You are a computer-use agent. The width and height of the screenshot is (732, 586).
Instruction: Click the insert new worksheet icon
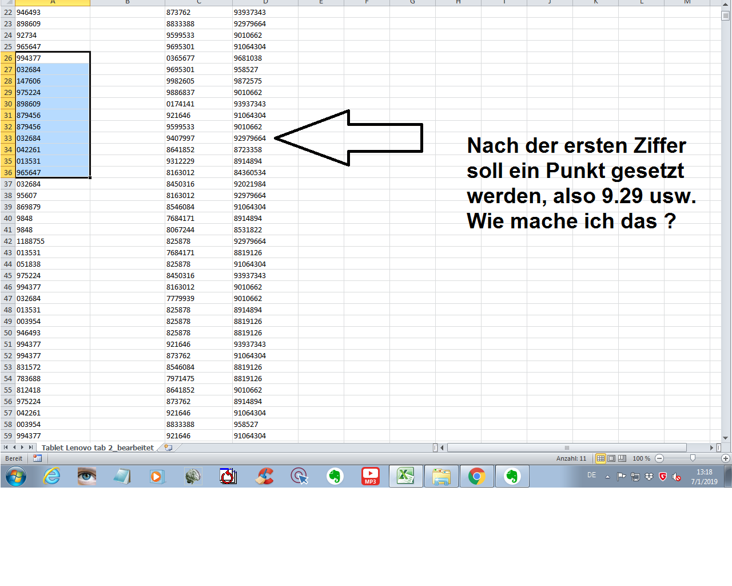tap(169, 448)
